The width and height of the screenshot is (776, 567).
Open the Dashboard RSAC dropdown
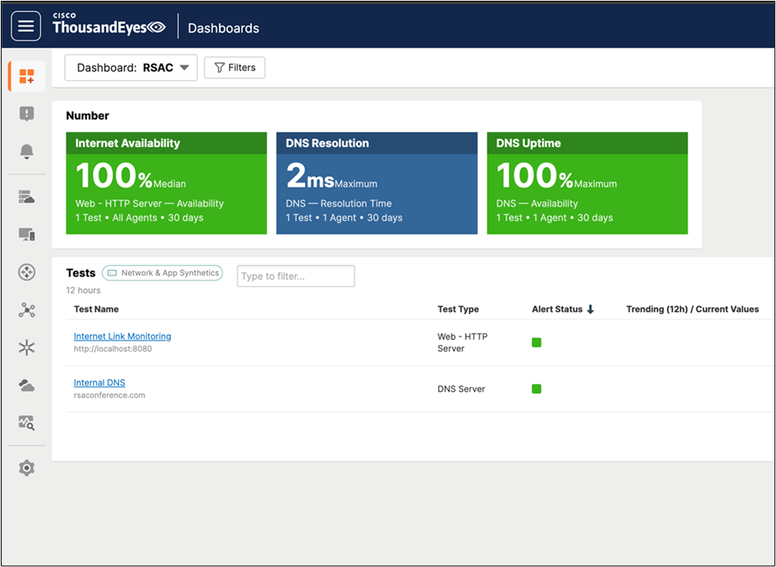click(x=131, y=68)
